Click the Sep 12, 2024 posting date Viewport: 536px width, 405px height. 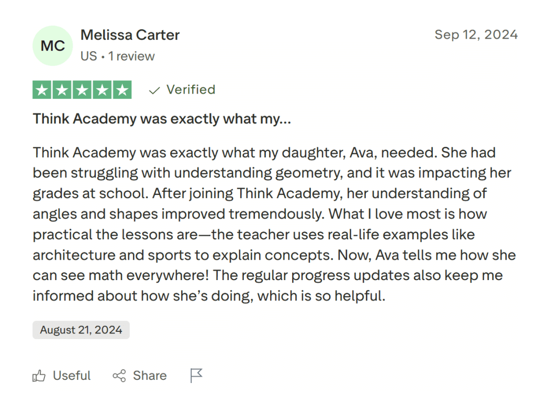[x=476, y=34]
